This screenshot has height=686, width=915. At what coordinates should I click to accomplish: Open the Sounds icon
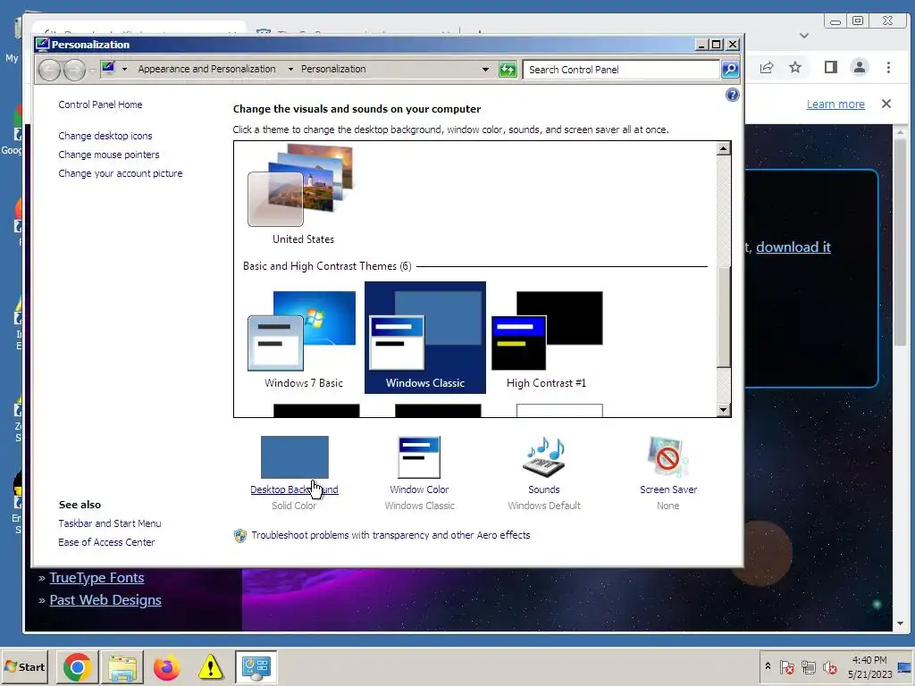[544, 456]
